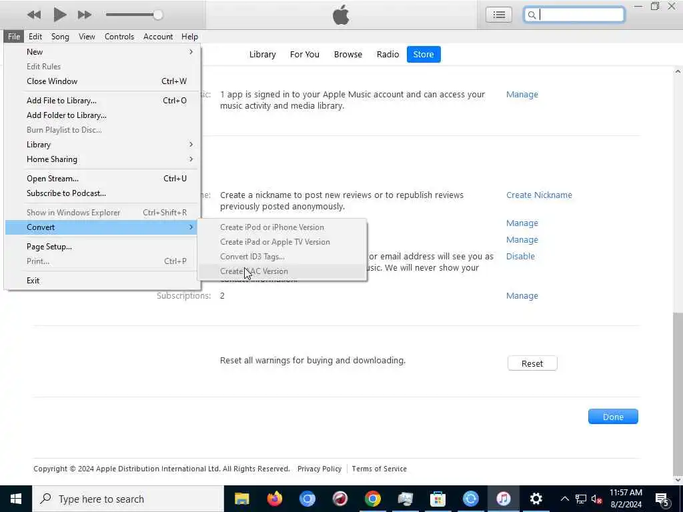Viewport: 683px width, 512px height.
Task: Click the iTunes music note taskbar icon
Action: tap(503, 499)
